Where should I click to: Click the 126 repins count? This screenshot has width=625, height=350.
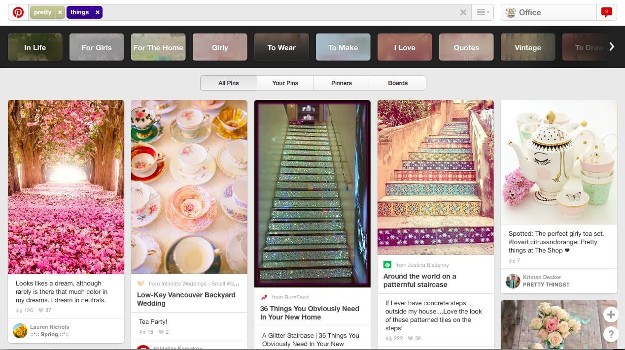pos(25,310)
